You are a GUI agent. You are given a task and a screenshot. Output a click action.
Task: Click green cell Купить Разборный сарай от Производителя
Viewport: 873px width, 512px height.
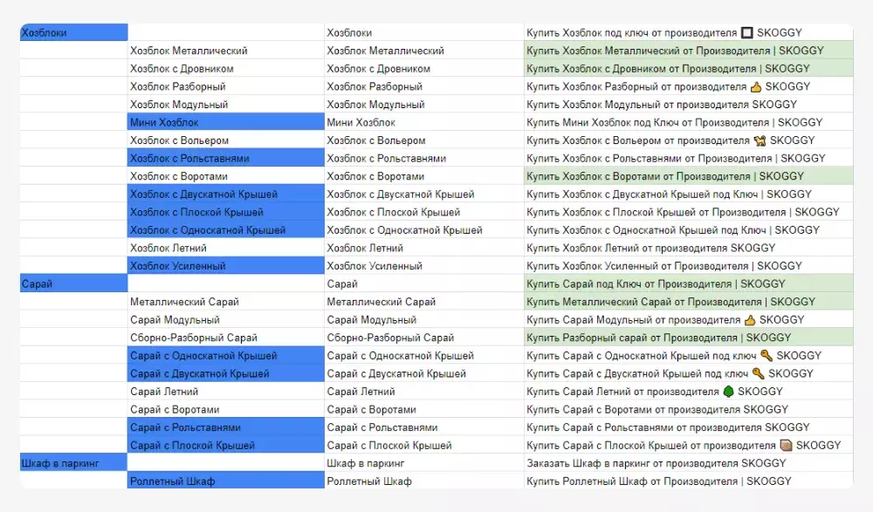click(x=687, y=338)
